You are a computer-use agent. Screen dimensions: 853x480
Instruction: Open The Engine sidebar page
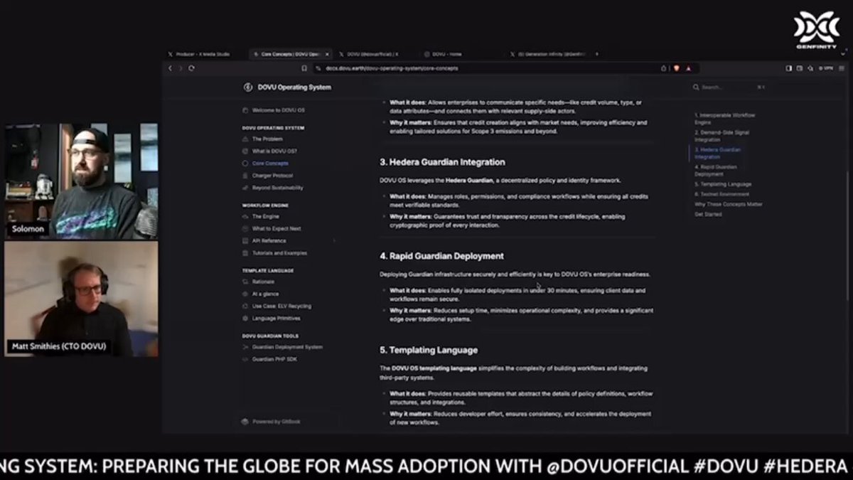tap(265, 216)
